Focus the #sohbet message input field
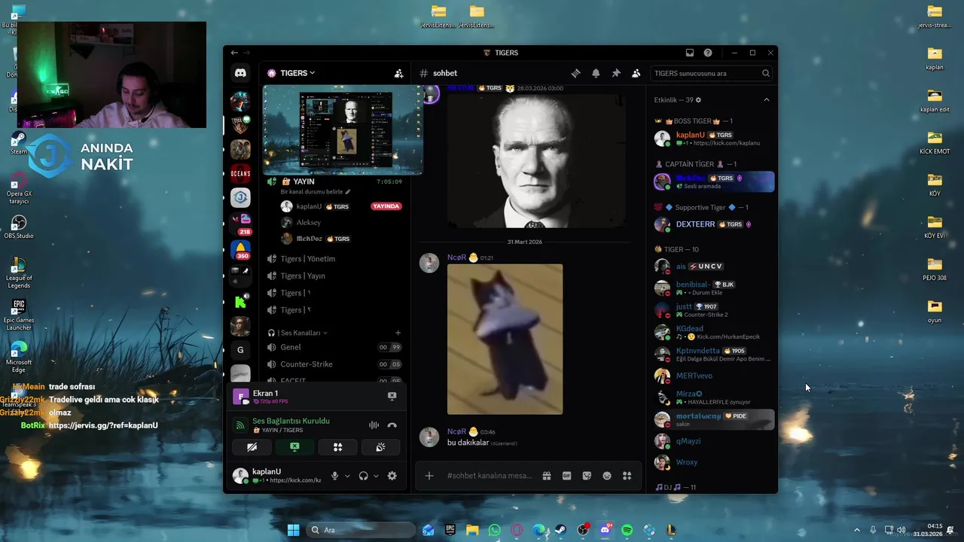The image size is (964, 542). (x=490, y=476)
